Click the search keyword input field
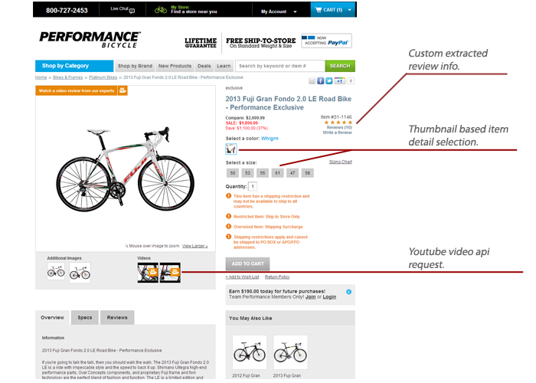This screenshot has height=383, width=536. tap(280, 66)
